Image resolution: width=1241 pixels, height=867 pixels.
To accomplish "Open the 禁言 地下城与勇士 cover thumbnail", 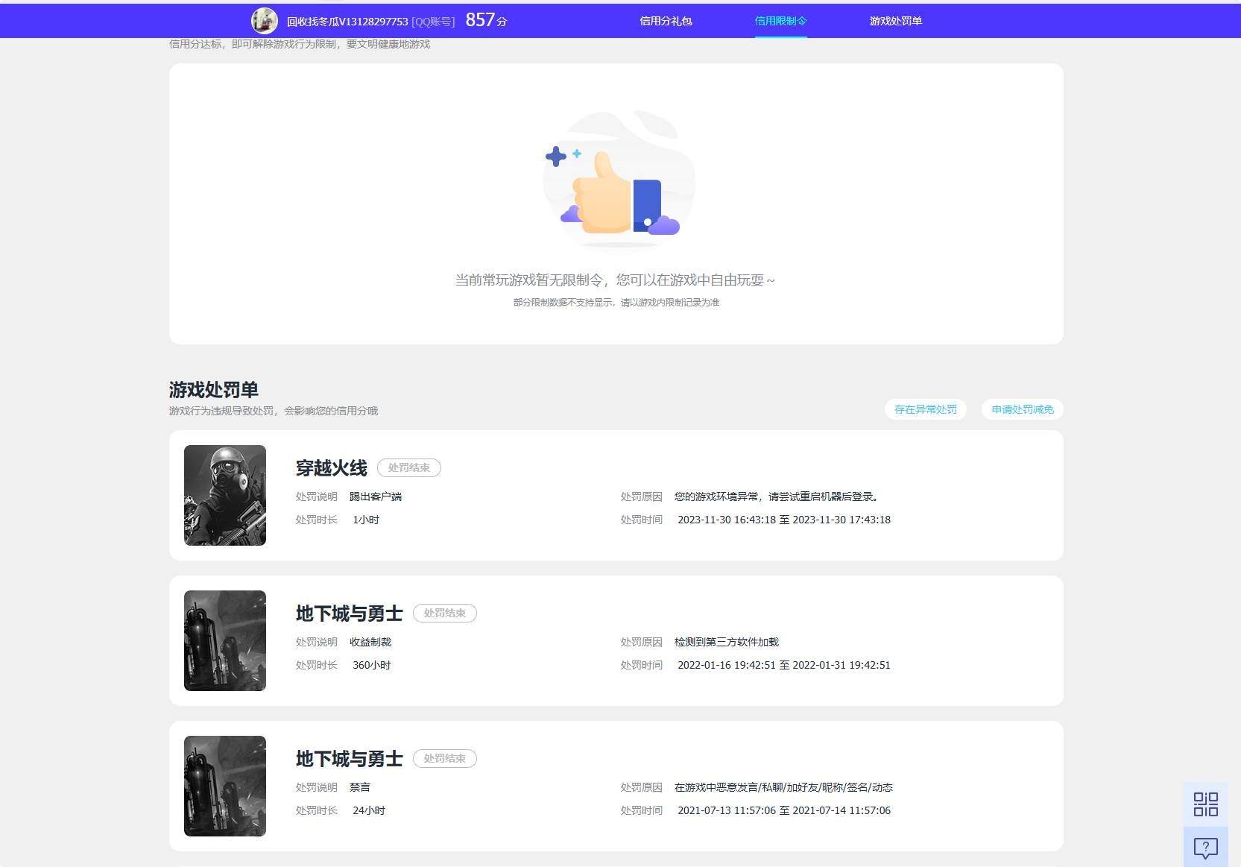I will 225,786.
